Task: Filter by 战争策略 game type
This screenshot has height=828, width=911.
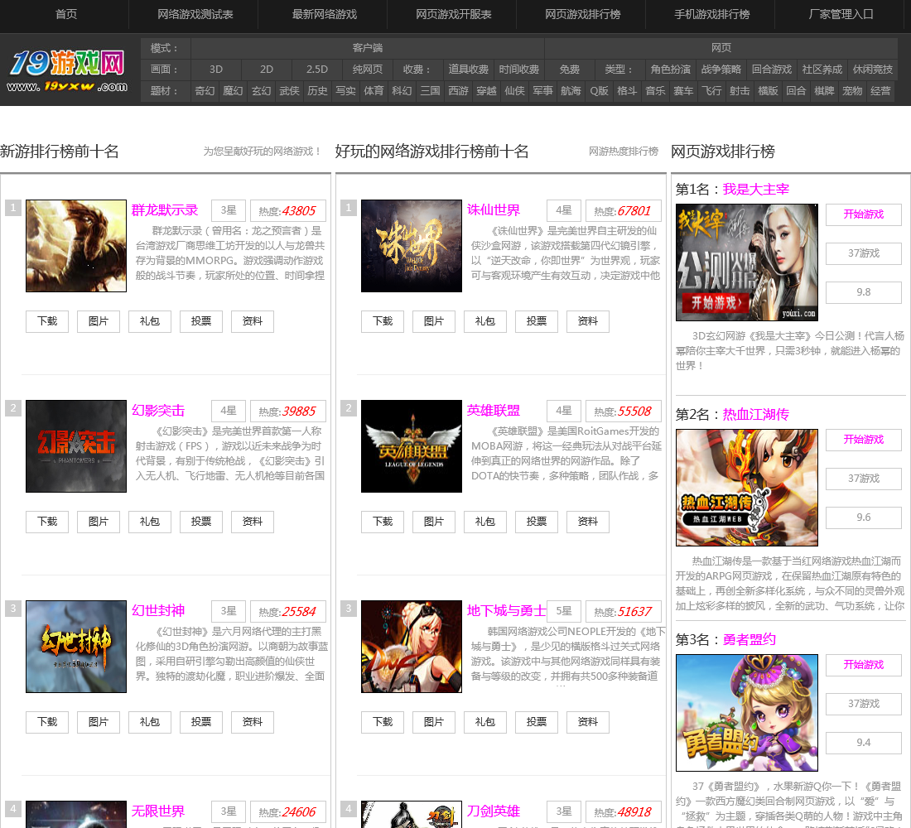Action: point(721,70)
